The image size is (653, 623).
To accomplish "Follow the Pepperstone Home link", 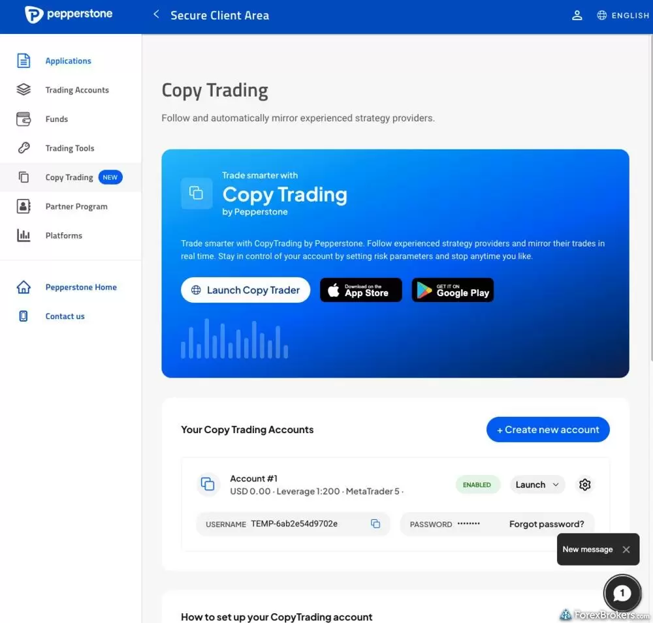I will [x=81, y=287].
